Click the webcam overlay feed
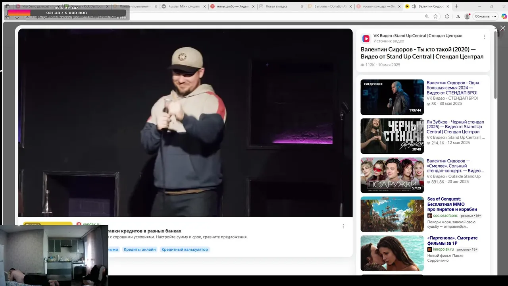The width and height of the screenshot is (508, 286). [54, 255]
